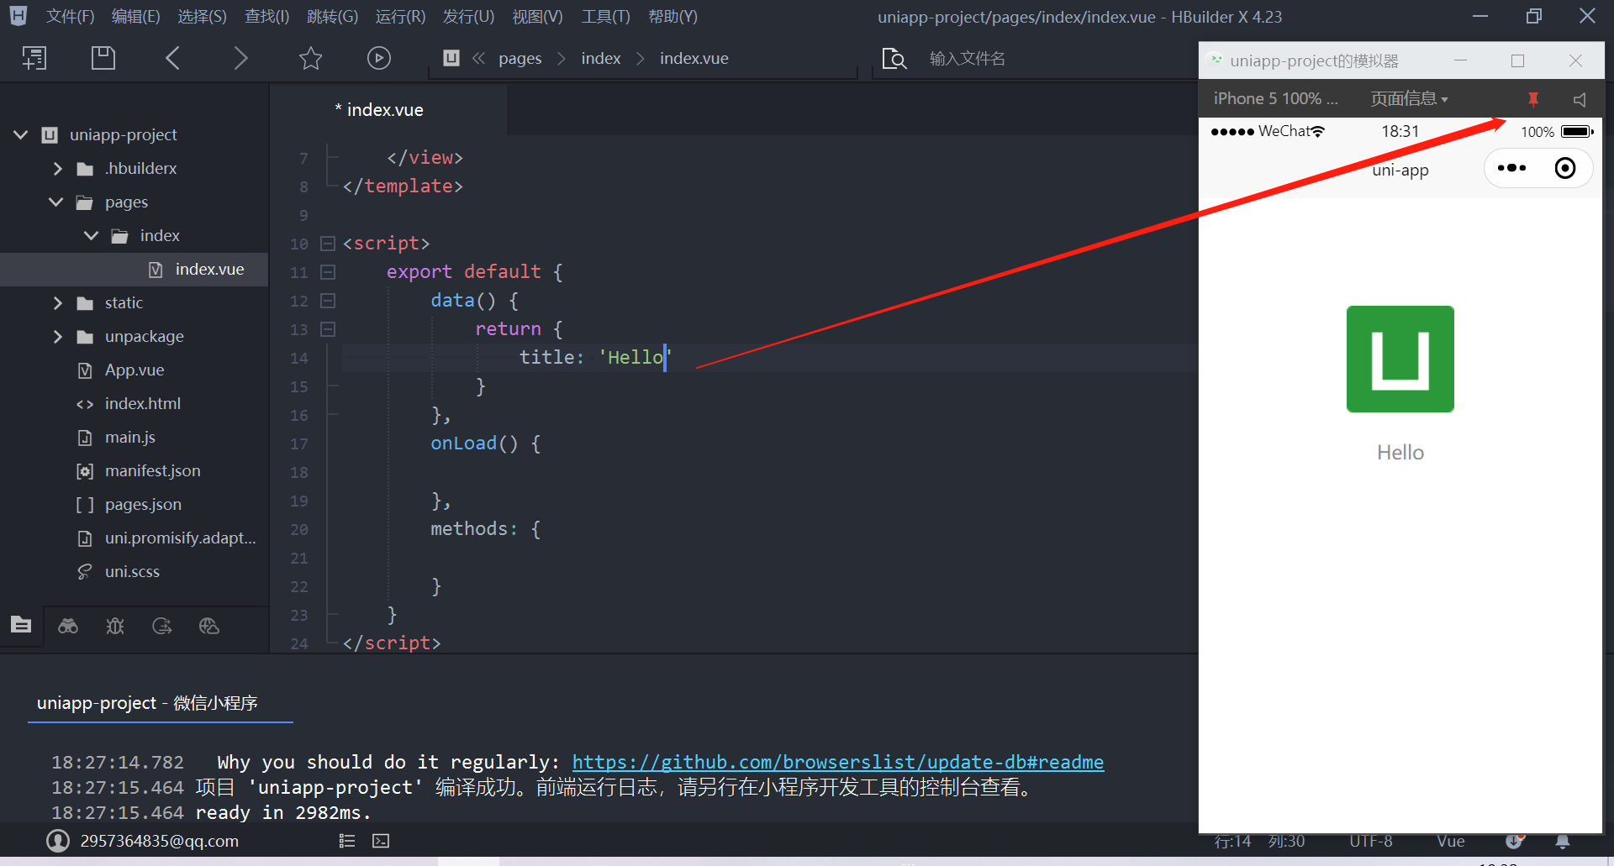
Task: Mute the simulator speaker icon
Action: pos(1579,98)
